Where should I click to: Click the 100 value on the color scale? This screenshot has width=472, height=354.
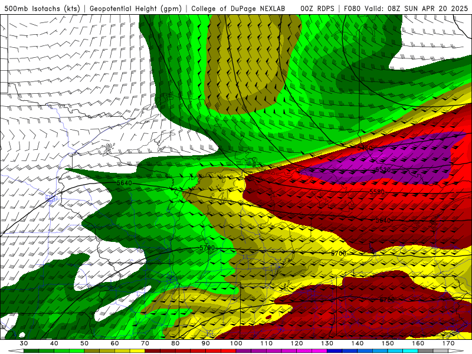coord(236,343)
